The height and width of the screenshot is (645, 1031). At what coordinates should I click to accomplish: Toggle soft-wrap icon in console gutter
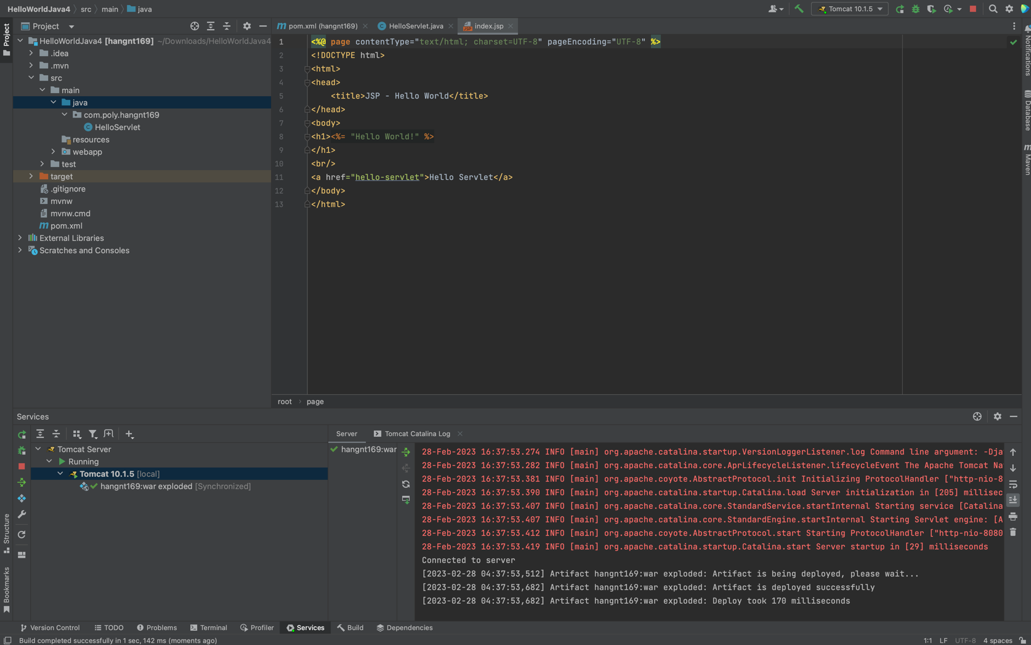pyautogui.click(x=1013, y=484)
